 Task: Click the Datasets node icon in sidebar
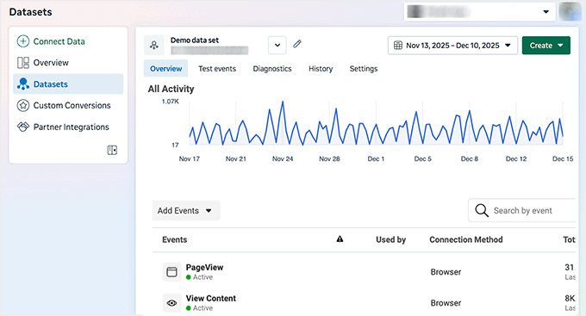[x=22, y=84]
